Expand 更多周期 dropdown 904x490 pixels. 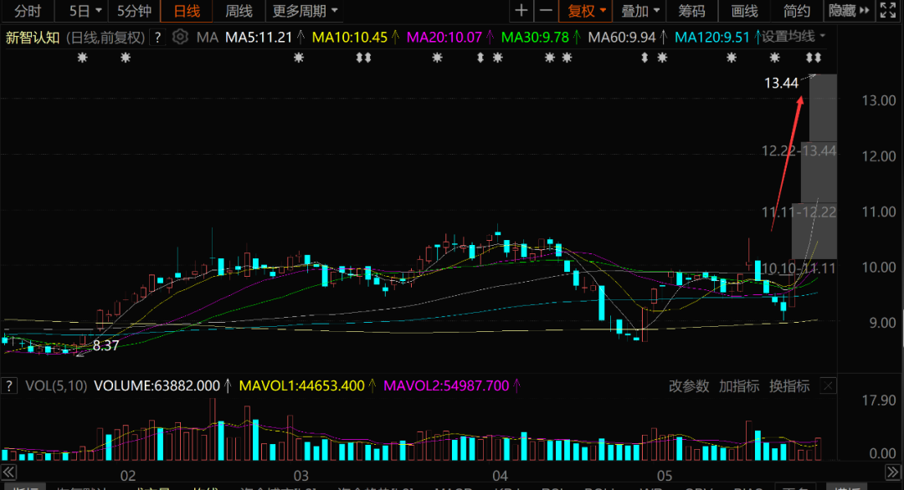tap(305, 11)
